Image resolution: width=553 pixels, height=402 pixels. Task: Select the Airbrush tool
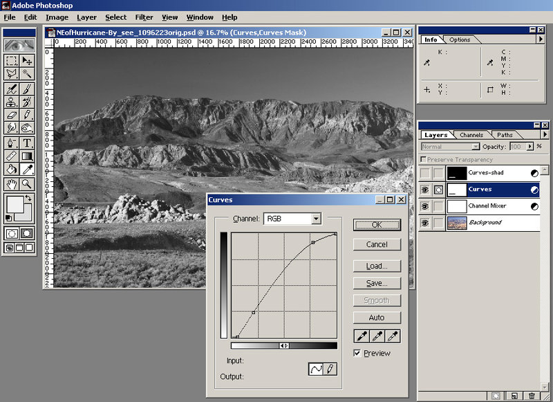pyautogui.click(x=12, y=89)
